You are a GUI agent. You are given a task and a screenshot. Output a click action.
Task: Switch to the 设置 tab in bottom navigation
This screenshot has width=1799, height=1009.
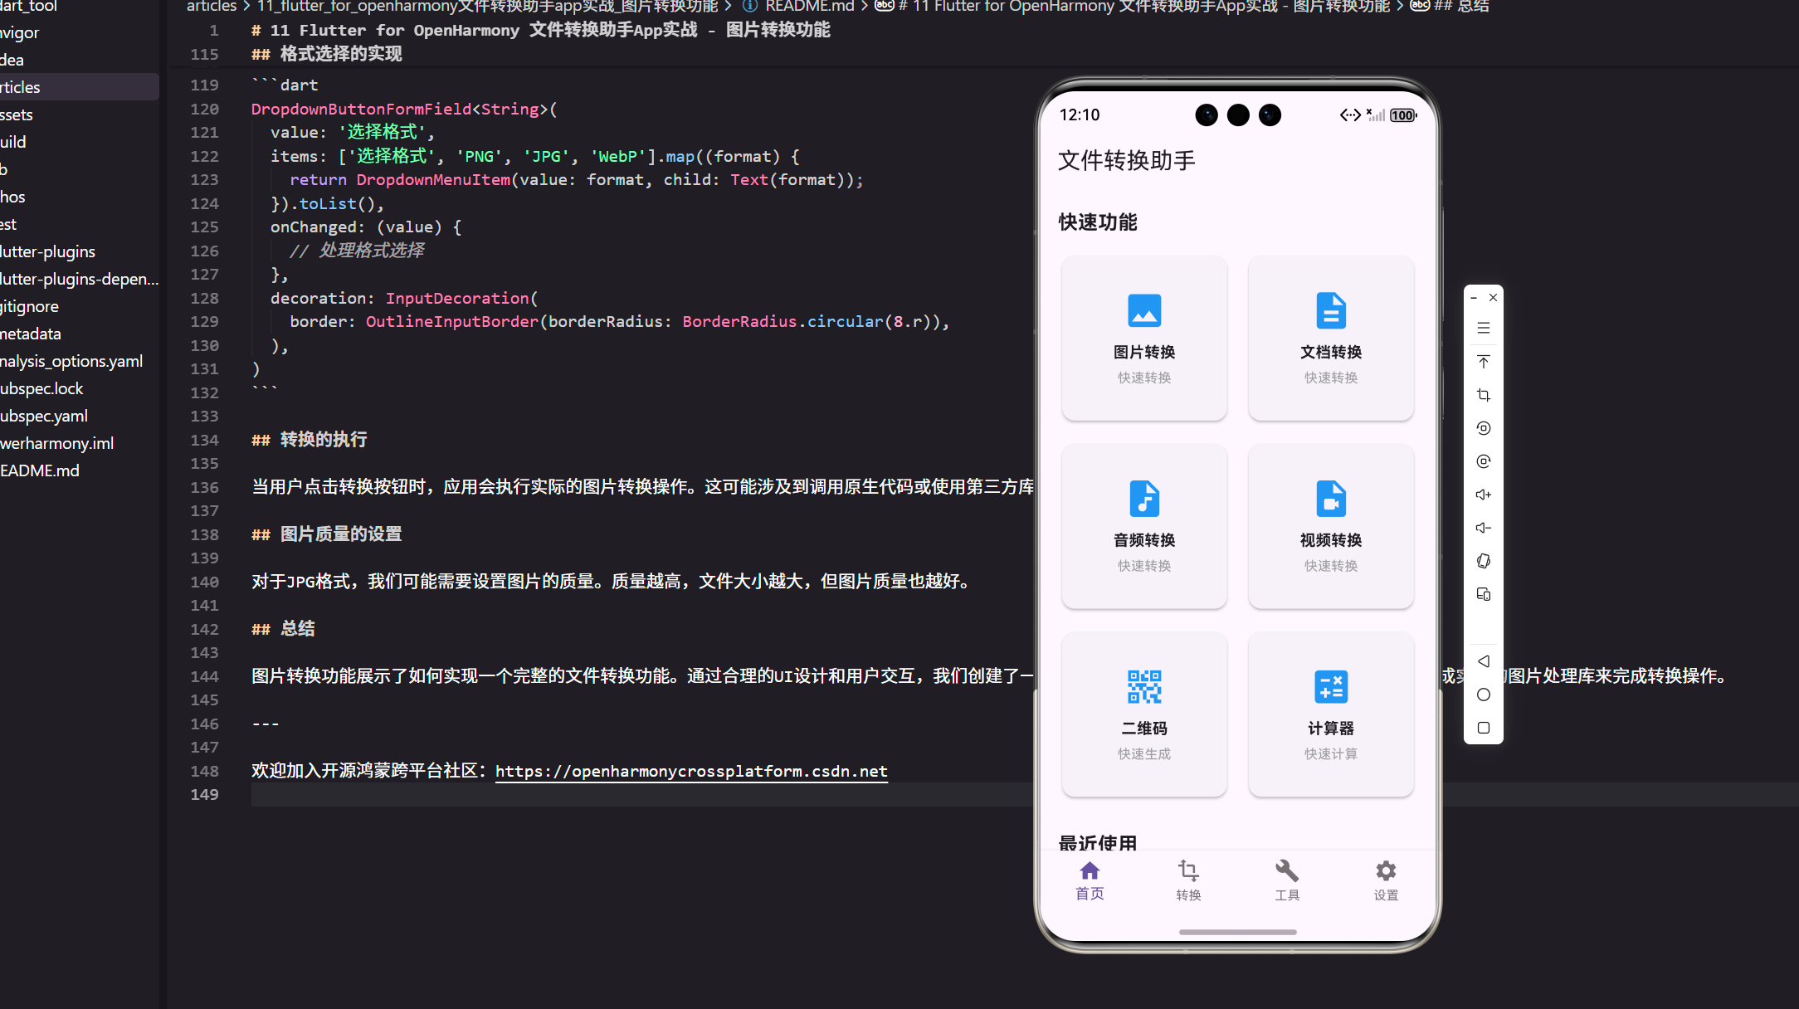tap(1385, 880)
